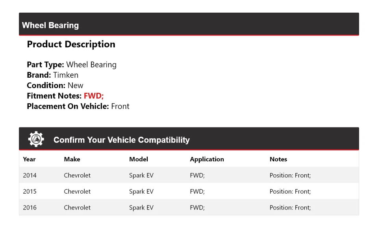The height and width of the screenshot is (228, 378).
Task: Click the Brand: Timken line
Action: (x=52, y=75)
